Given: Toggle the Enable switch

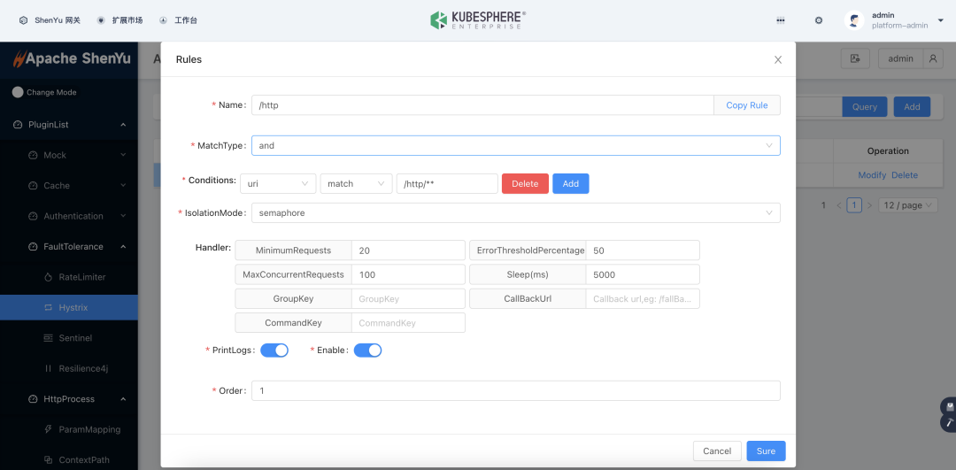Looking at the screenshot, I should pyautogui.click(x=367, y=350).
